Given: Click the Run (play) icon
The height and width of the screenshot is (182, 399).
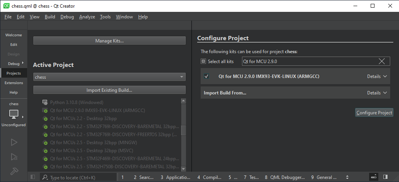Looking at the screenshot, I should 14,142.
